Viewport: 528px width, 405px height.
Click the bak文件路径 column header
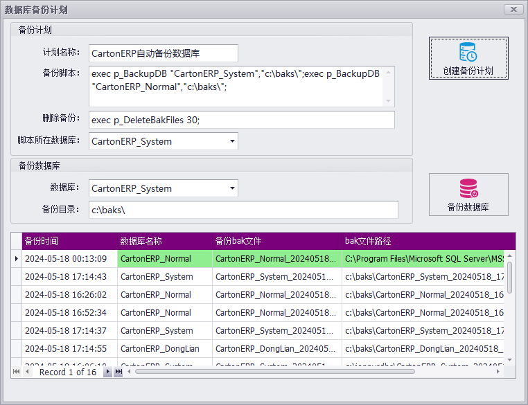tap(429, 241)
